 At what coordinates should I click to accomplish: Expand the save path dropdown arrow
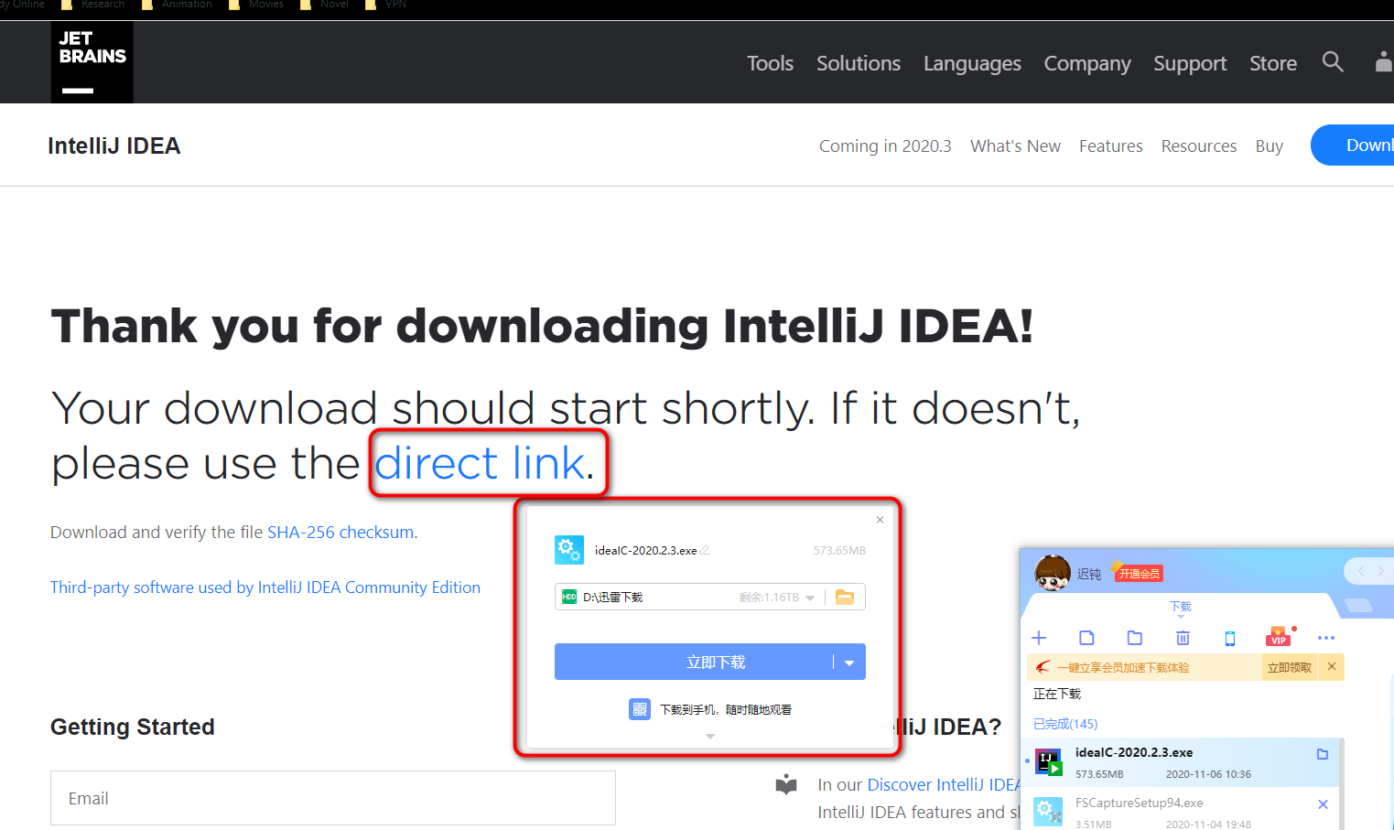pos(810,598)
